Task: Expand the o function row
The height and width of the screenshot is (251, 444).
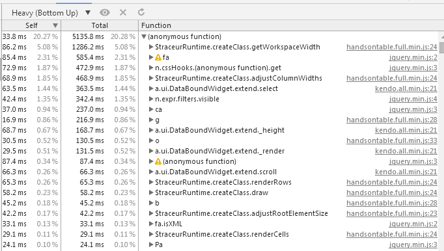Action: [151, 140]
